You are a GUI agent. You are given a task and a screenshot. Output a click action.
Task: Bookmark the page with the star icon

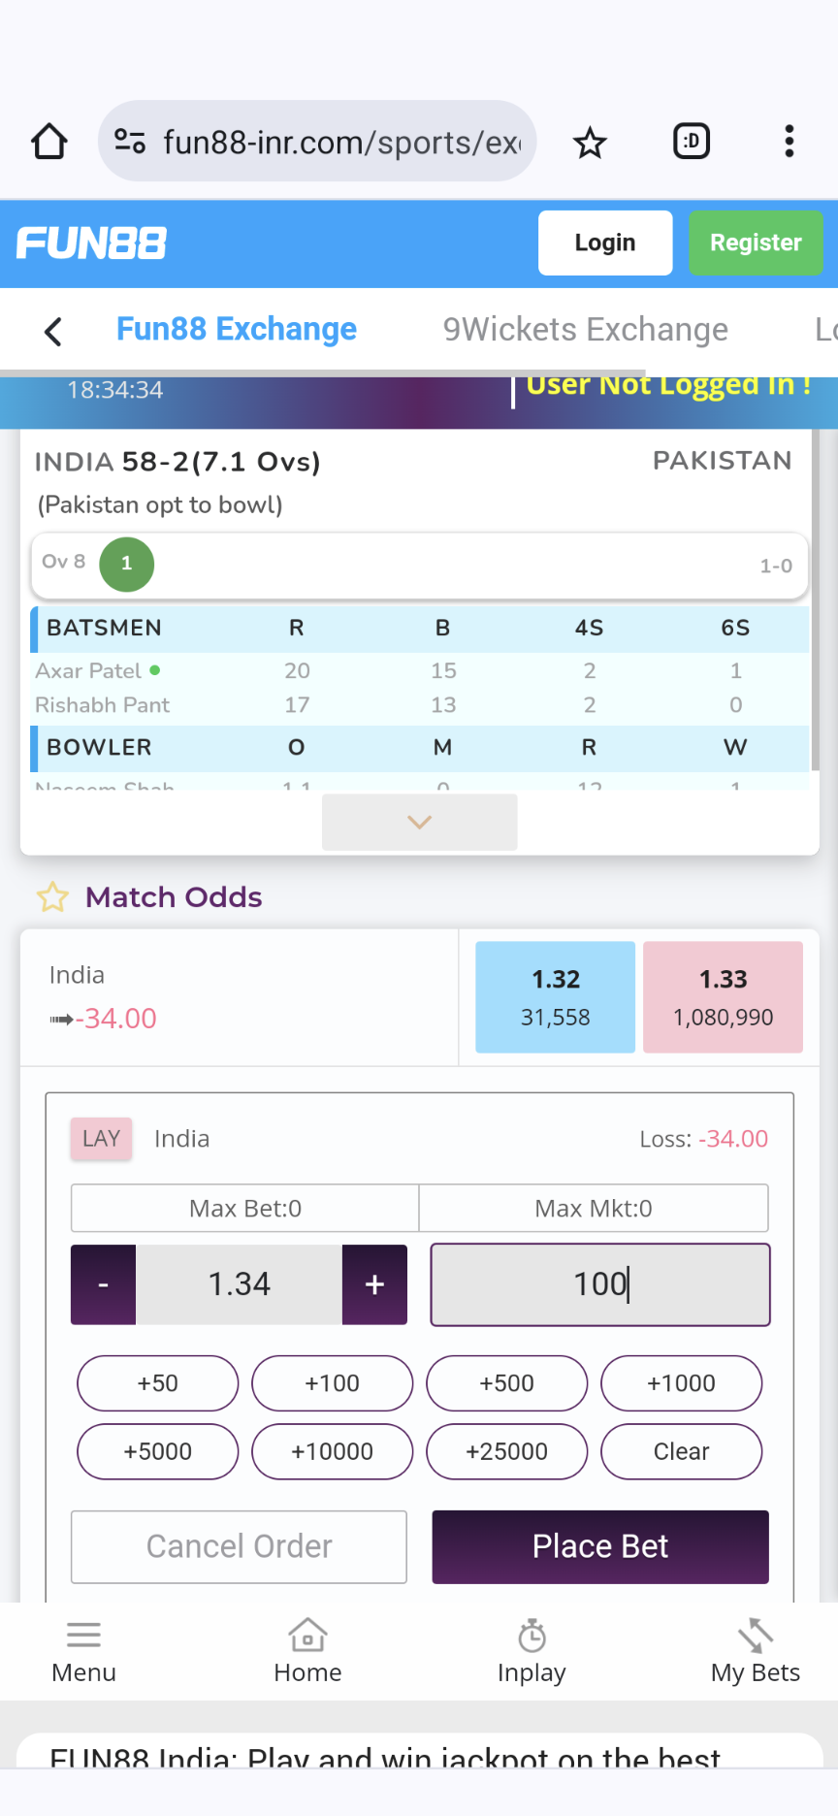[x=590, y=141]
